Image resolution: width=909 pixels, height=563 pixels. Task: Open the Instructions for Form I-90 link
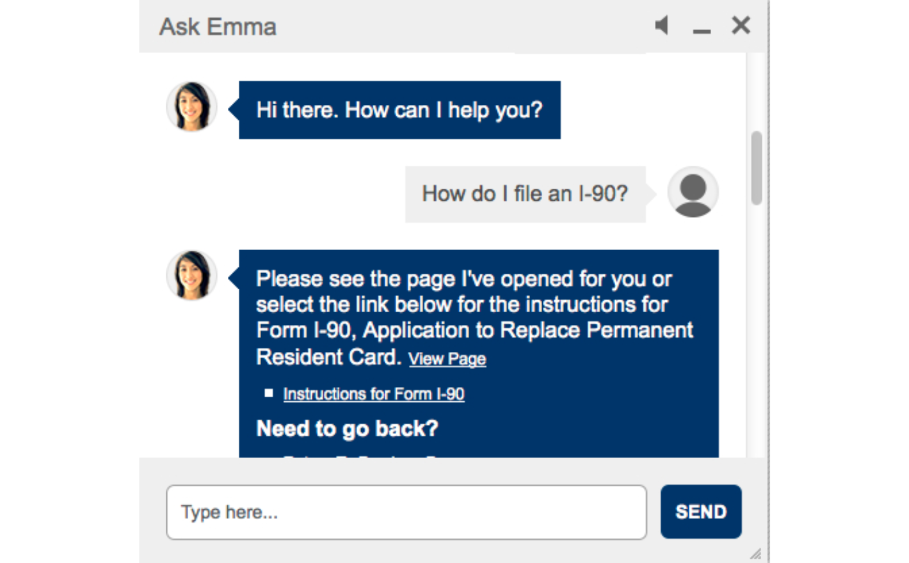tap(374, 393)
